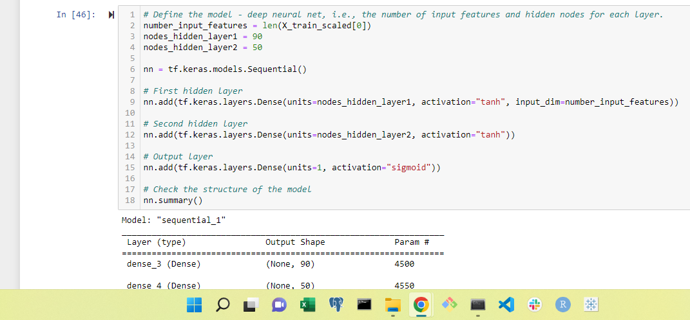
Task: Click the nn.summary() line
Action: point(173,200)
